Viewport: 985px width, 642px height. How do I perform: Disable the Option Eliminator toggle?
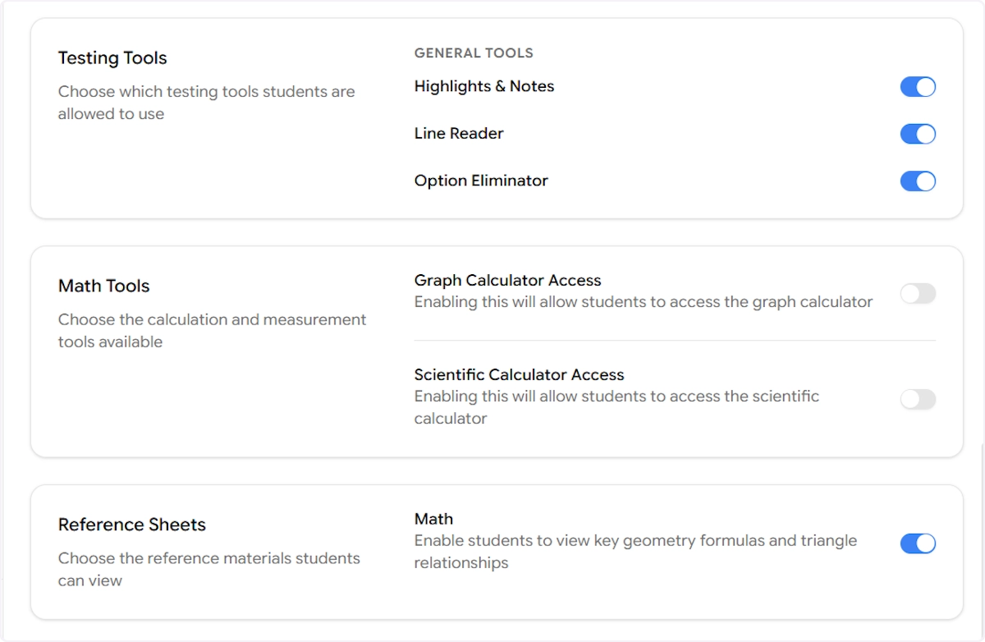point(918,181)
